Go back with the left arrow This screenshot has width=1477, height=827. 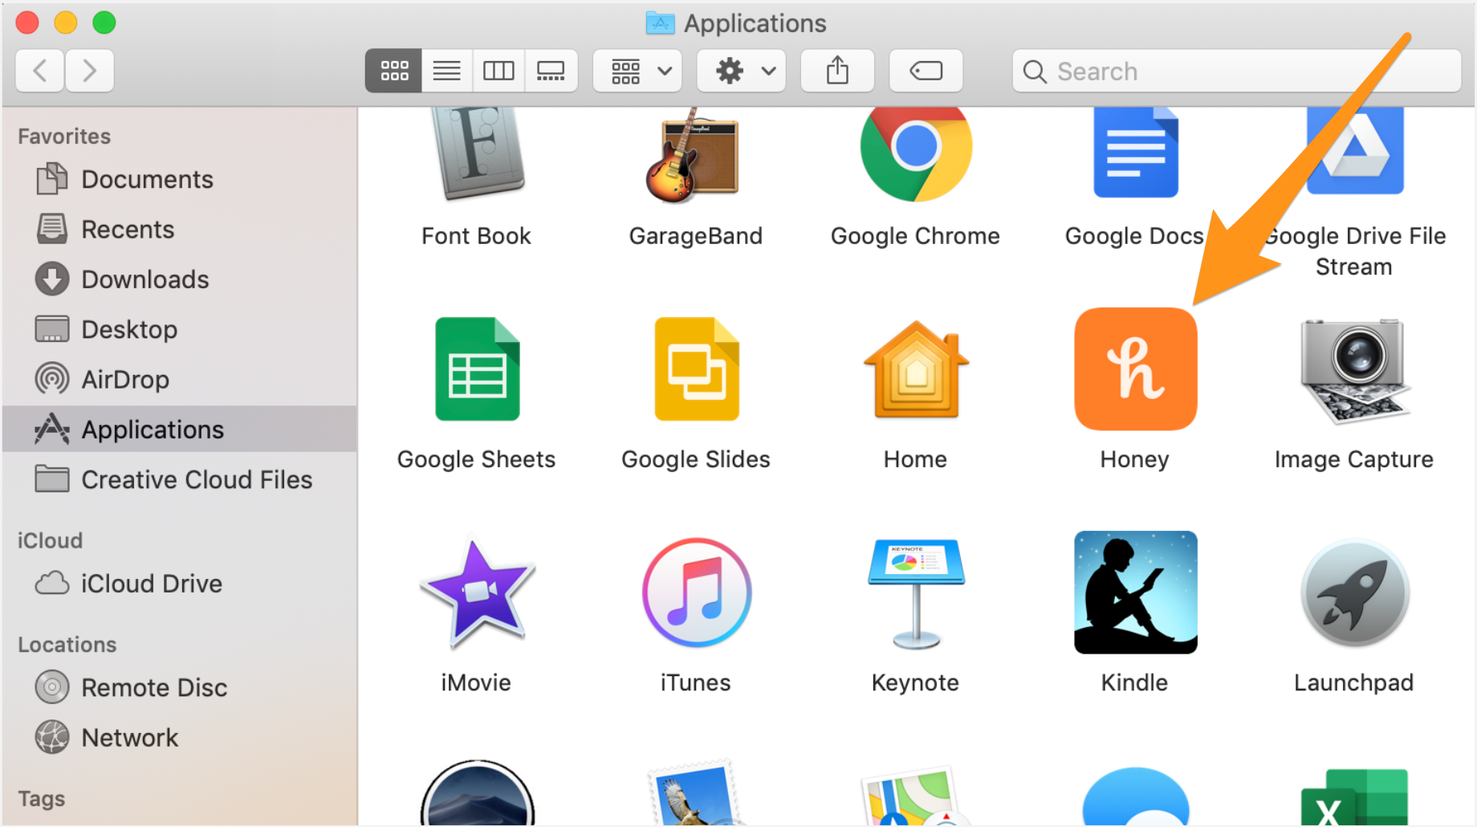coord(40,71)
